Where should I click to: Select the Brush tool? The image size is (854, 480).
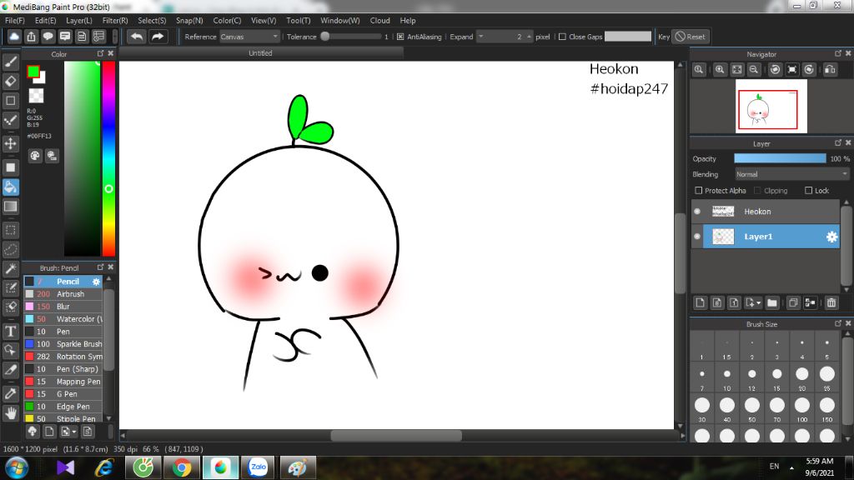[x=10, y=62]
